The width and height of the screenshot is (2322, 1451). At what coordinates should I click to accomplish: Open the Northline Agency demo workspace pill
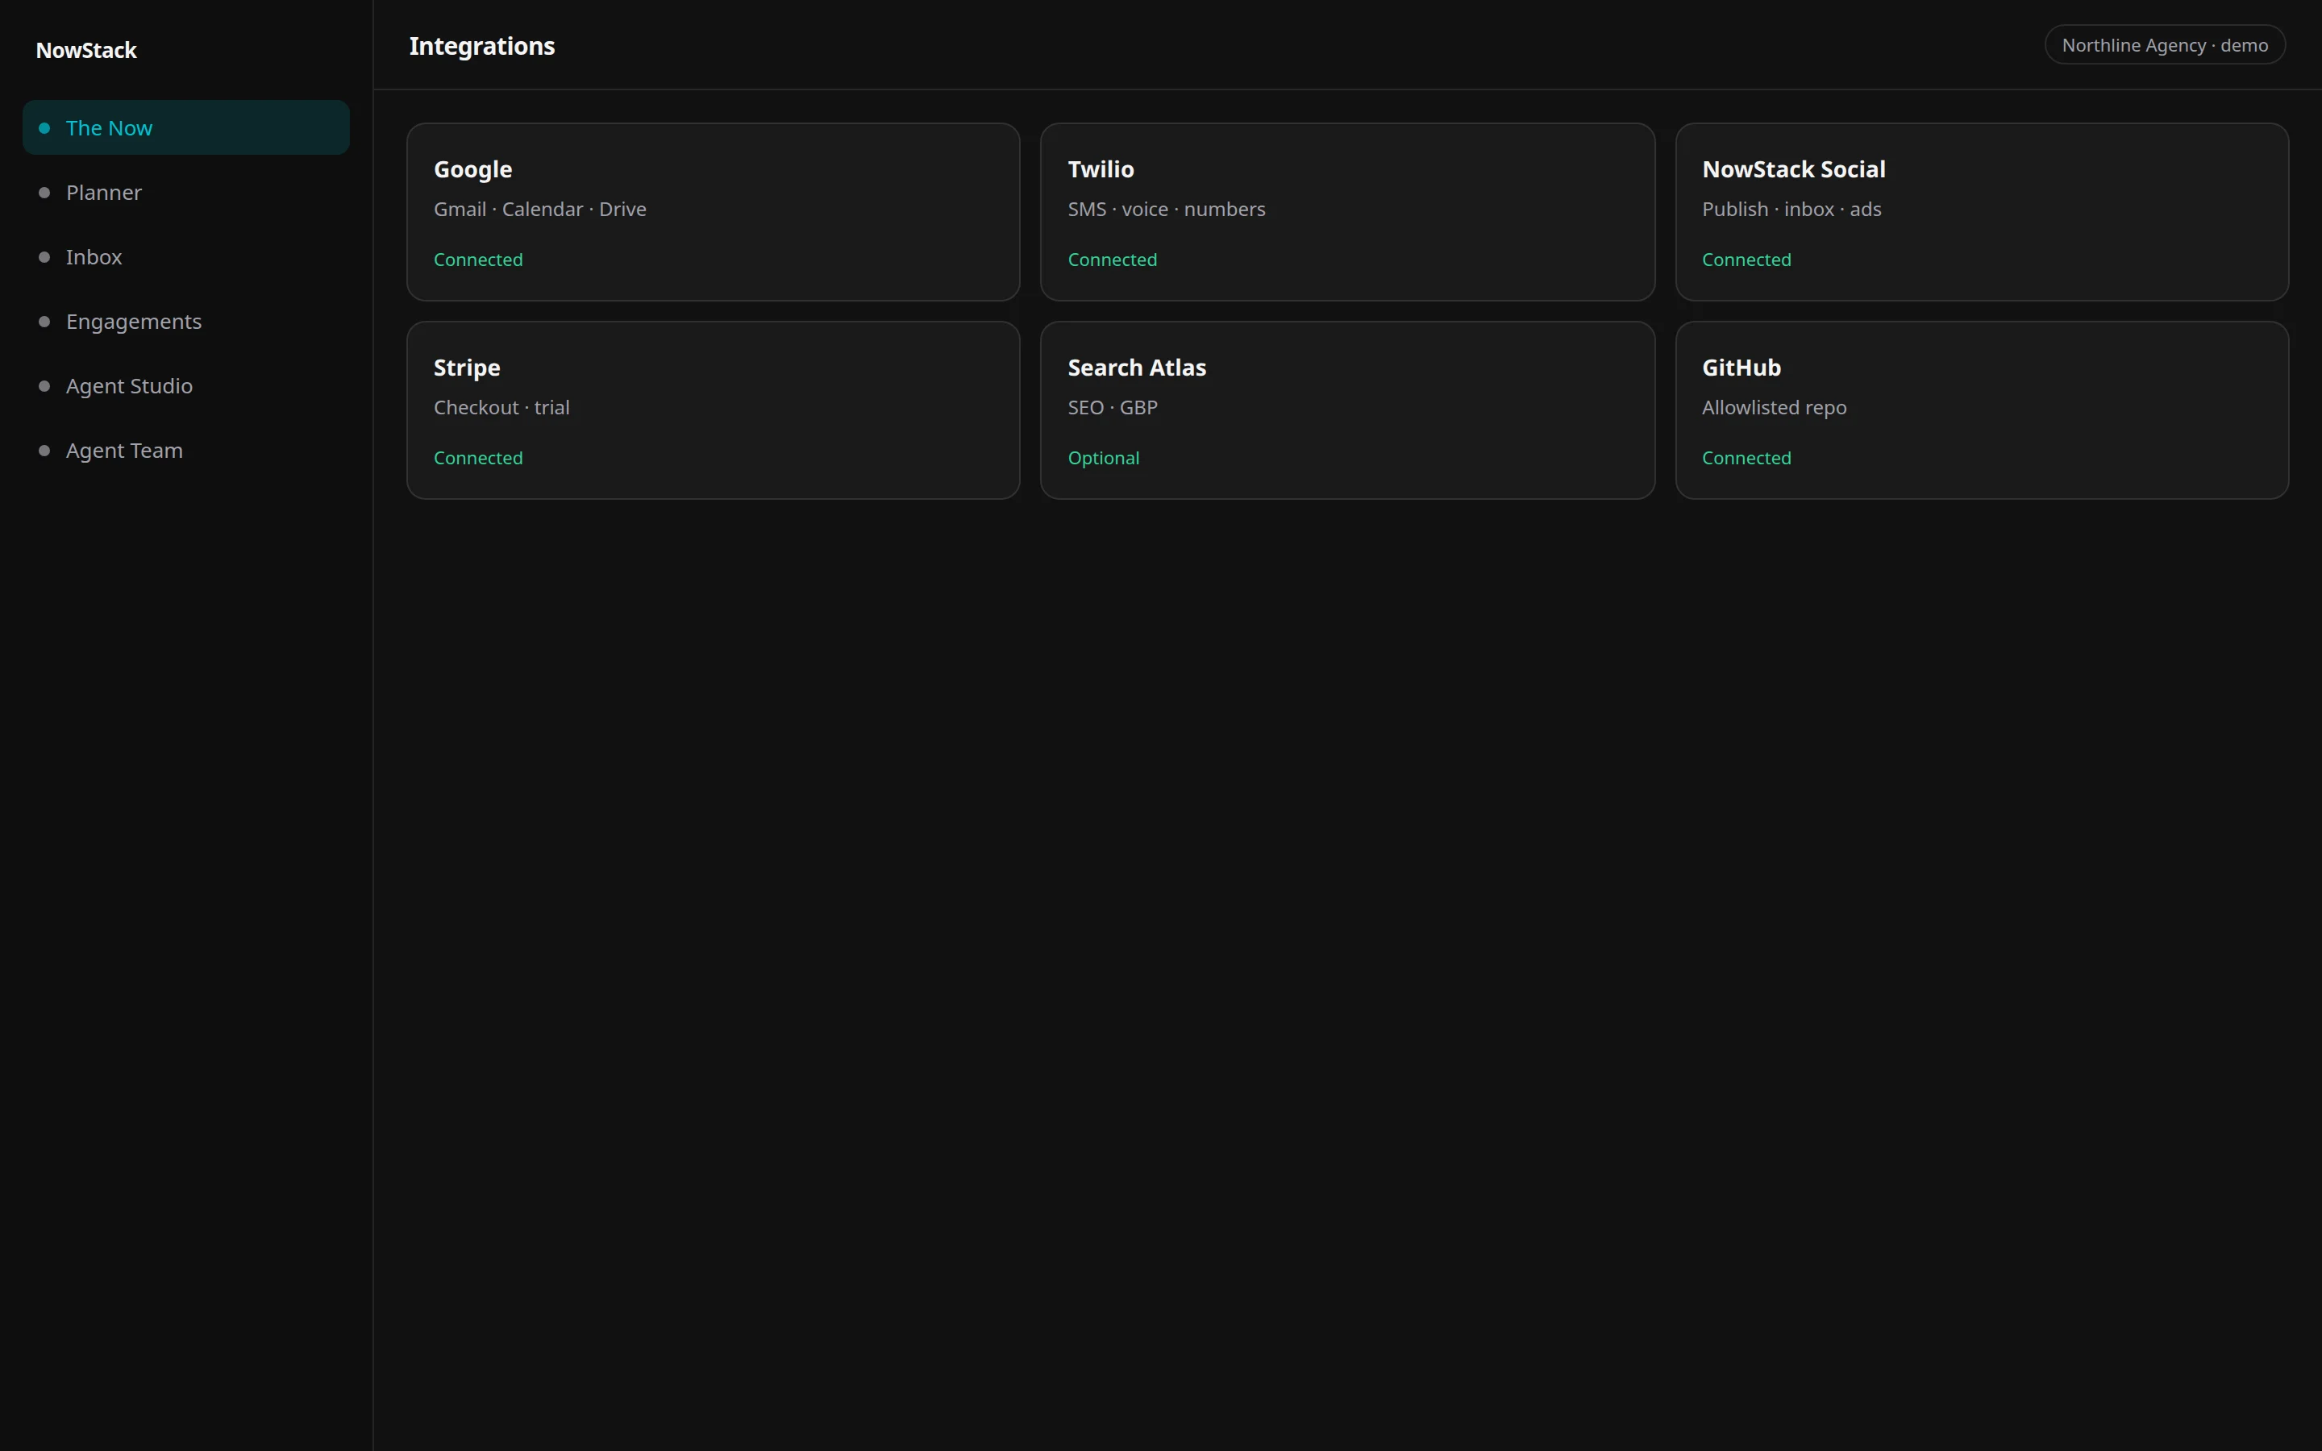(2165, 45)
